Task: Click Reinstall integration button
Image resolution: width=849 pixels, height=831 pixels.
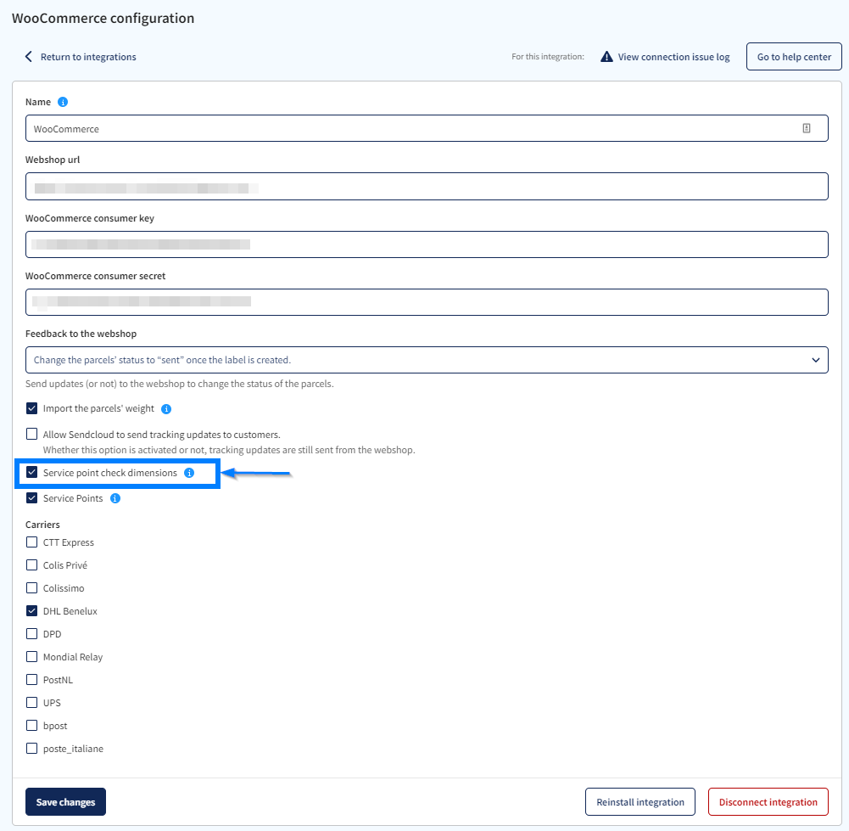Action: [640, 802]
